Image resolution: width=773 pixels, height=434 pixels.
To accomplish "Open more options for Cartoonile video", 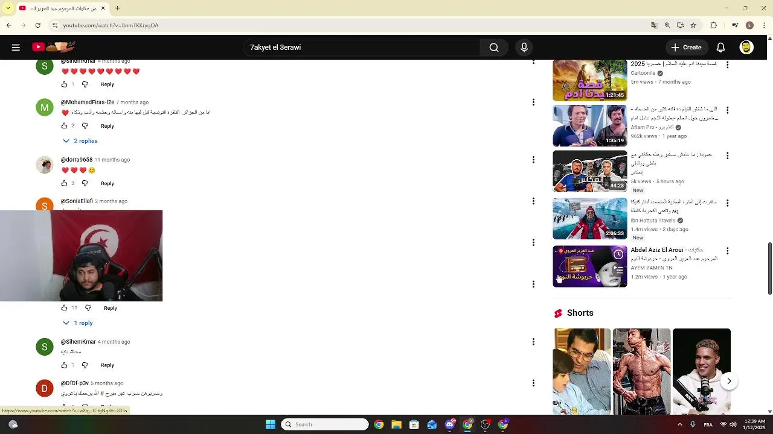I will coord(727,65).
